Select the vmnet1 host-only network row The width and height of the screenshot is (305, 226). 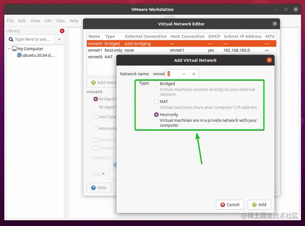[181, 50]
